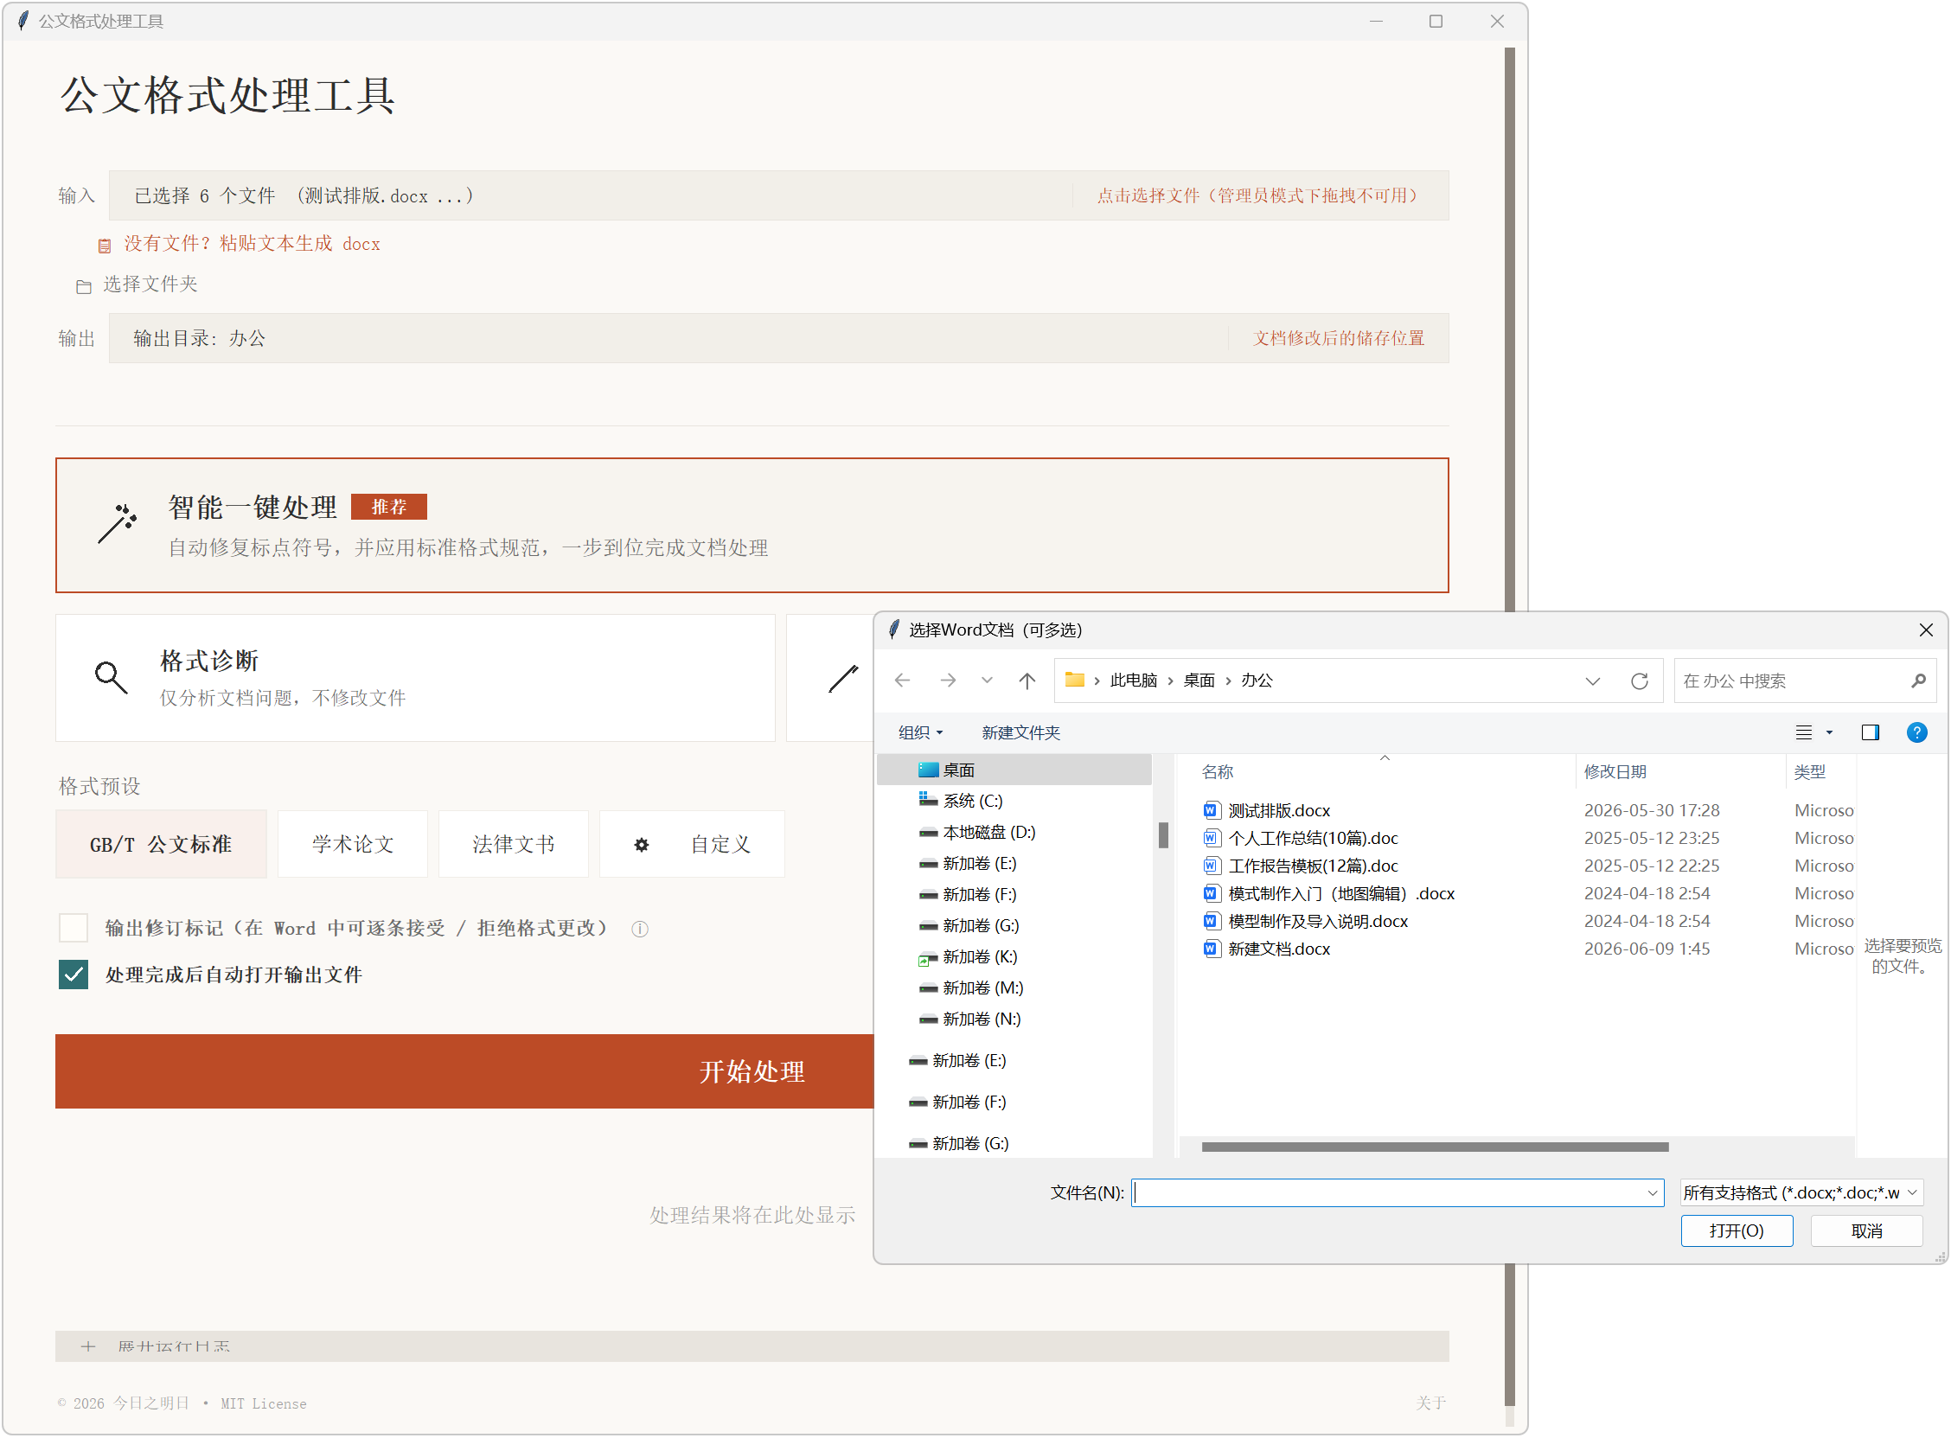Sort files by 修改日期 column
The width and height of the screenshot is (1951, 1438).
[1615, 772]
